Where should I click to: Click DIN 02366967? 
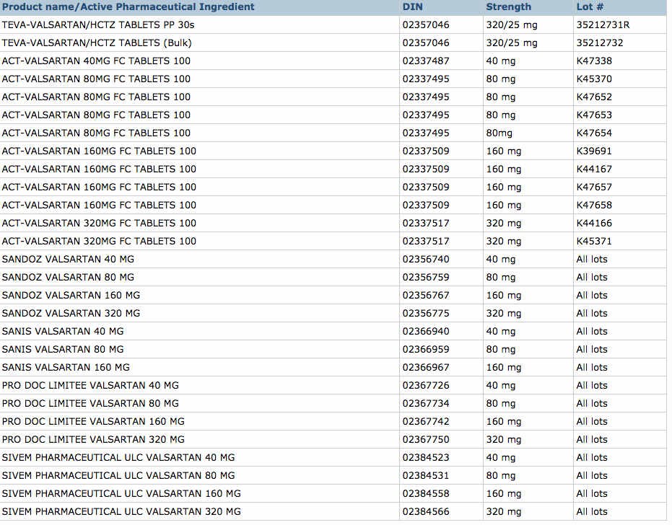click(426, 367)
